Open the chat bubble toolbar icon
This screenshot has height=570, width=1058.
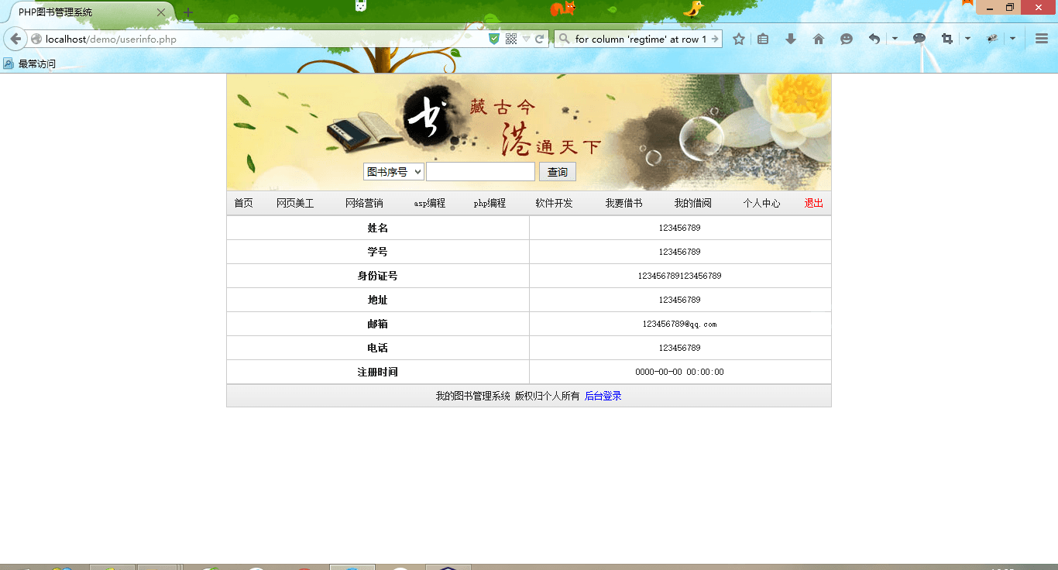coord(919,39)
